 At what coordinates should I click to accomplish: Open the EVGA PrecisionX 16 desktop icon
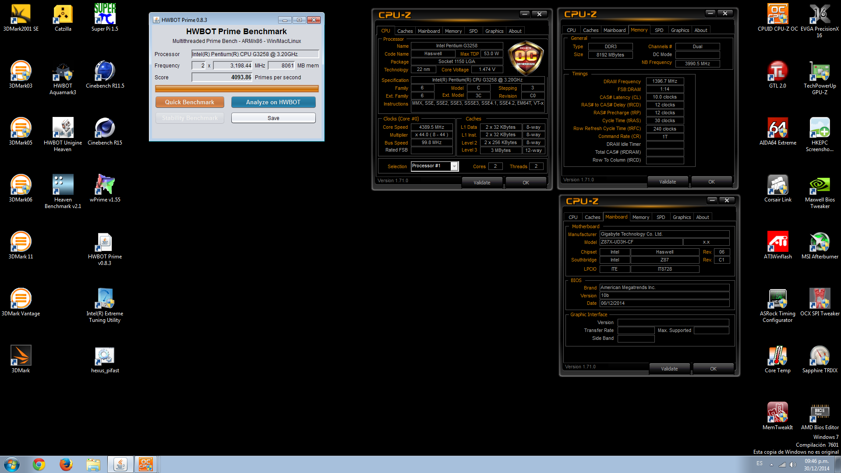(820, 21)
